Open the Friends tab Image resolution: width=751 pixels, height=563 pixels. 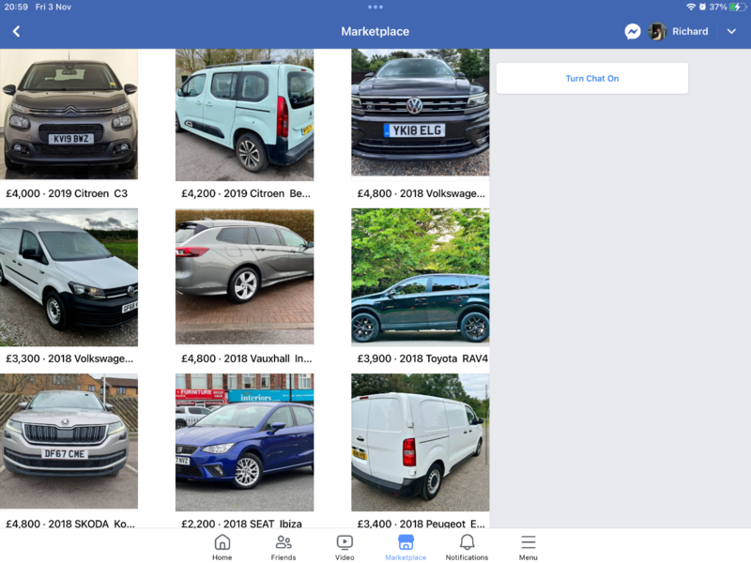pos(284,548)
